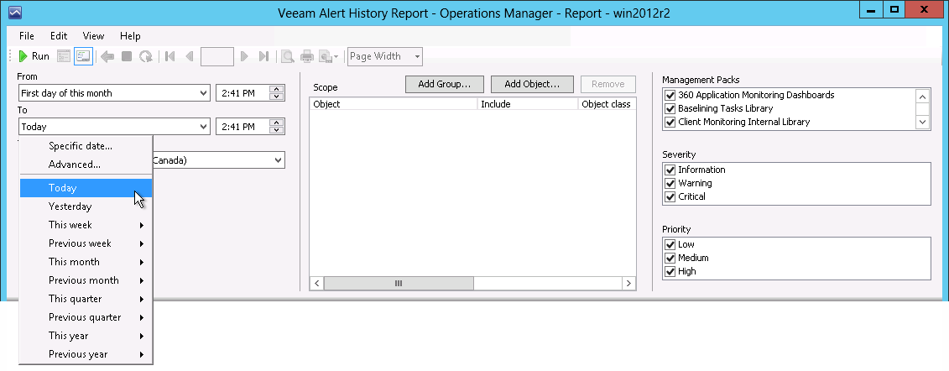Jump to last page icon
Screen dimensions: 949x371
click(x=263, y=56)
